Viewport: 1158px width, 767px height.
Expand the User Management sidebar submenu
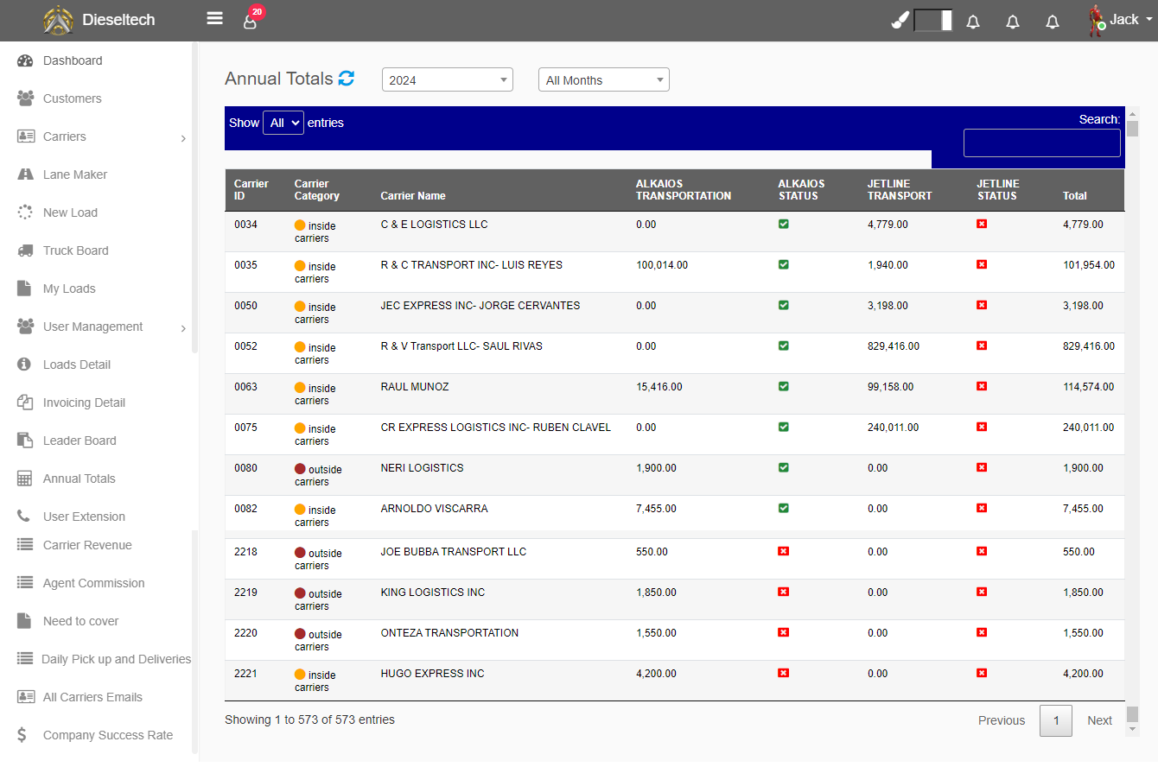point(183,327)
